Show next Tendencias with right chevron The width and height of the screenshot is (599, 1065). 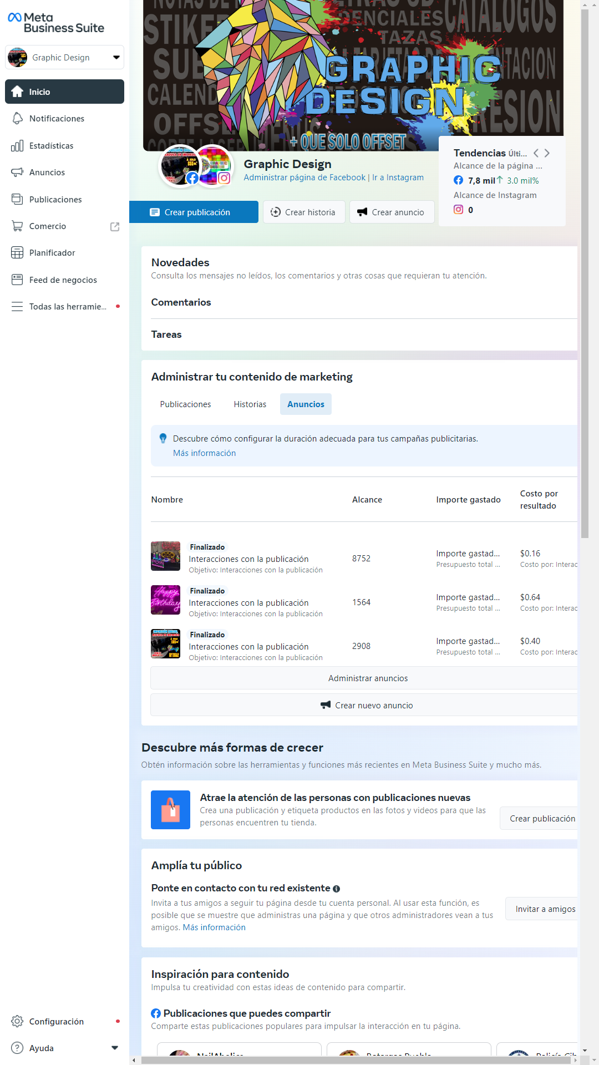tap(547, 153)
